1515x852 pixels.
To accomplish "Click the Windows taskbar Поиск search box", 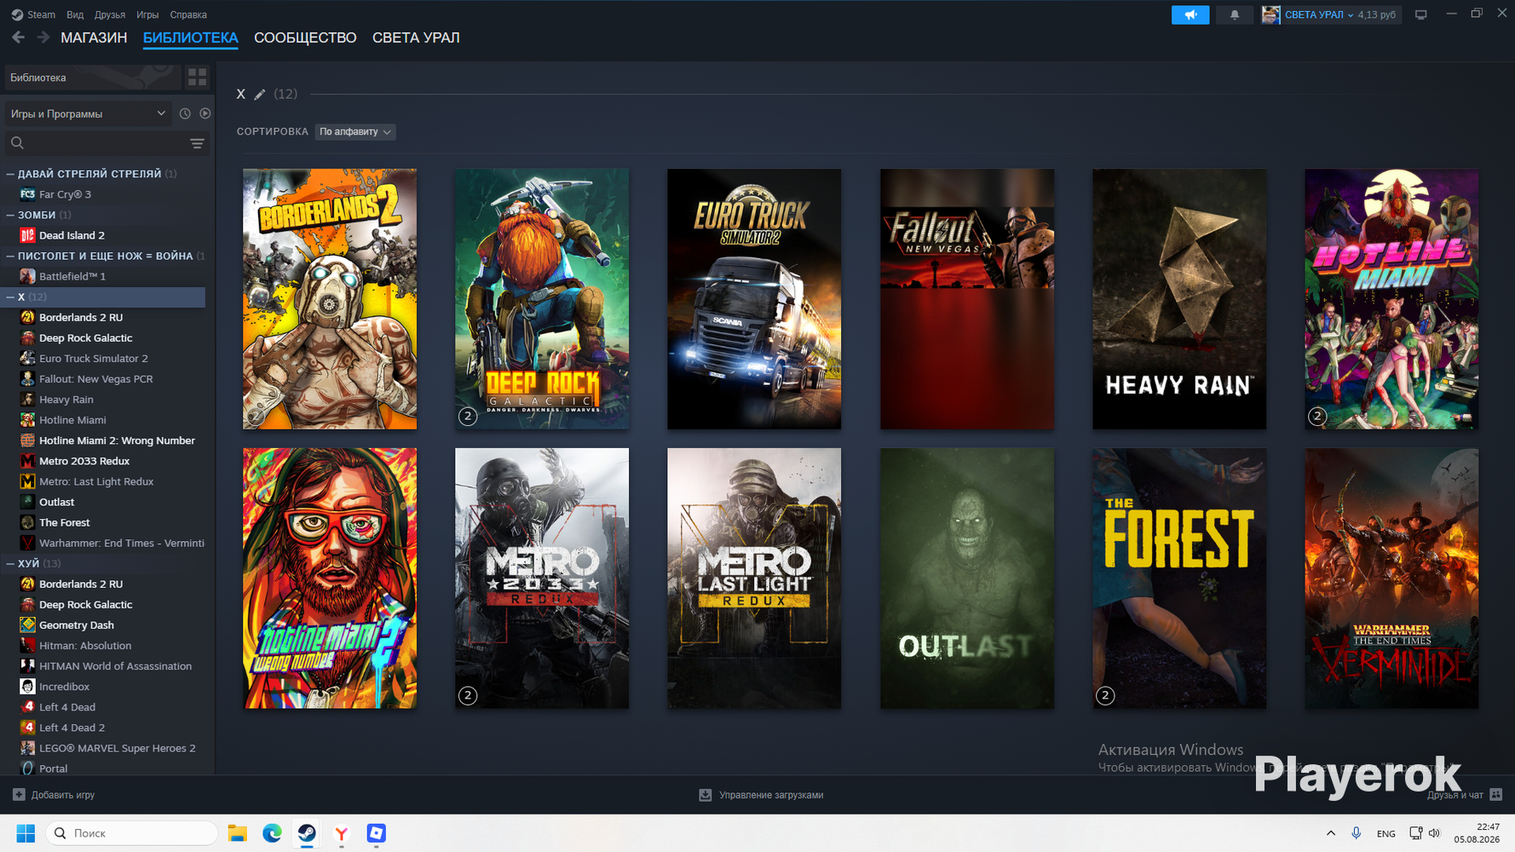I will click(132, 833).
